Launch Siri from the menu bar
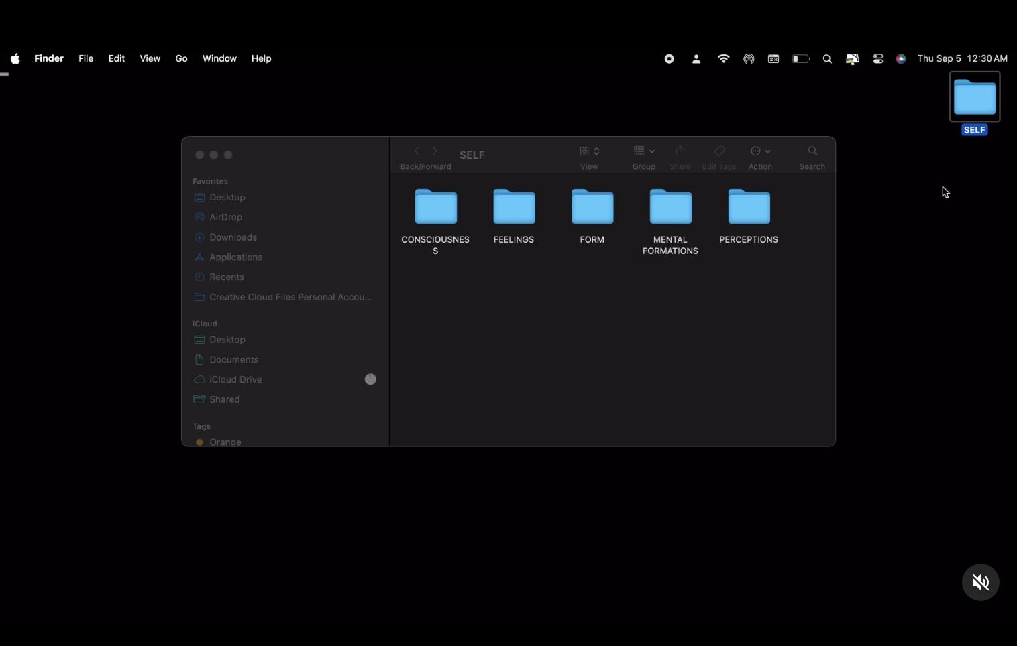1017x646 pixels. click(901, 59)
